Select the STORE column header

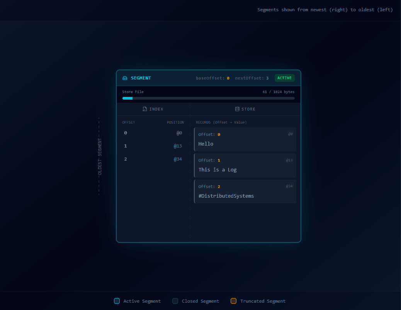click(245, 109)
